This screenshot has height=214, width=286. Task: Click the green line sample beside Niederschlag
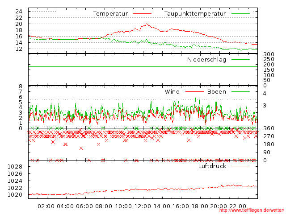(240, 59)
